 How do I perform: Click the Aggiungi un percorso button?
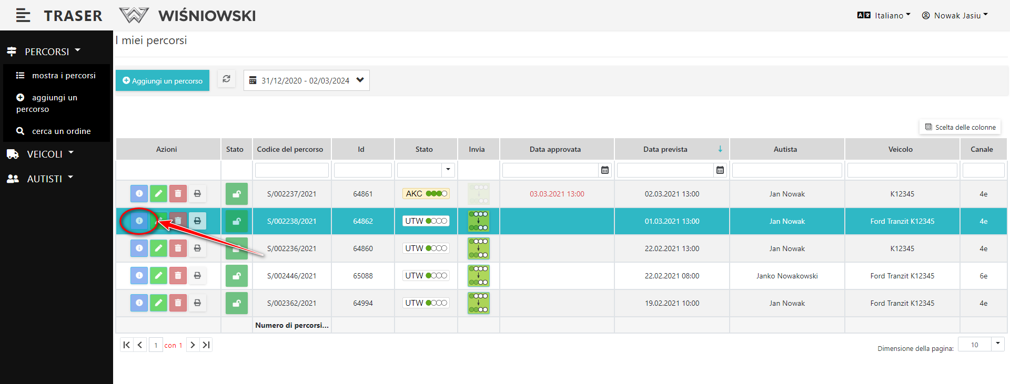click(163, 80)
